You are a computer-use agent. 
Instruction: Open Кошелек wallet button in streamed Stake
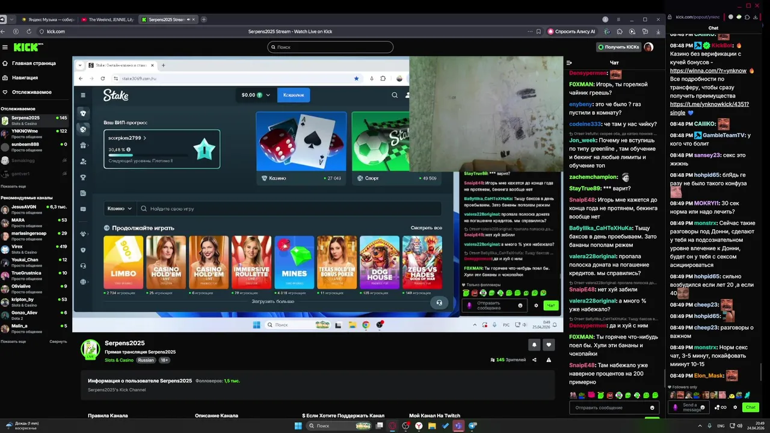tap(294, 95)
